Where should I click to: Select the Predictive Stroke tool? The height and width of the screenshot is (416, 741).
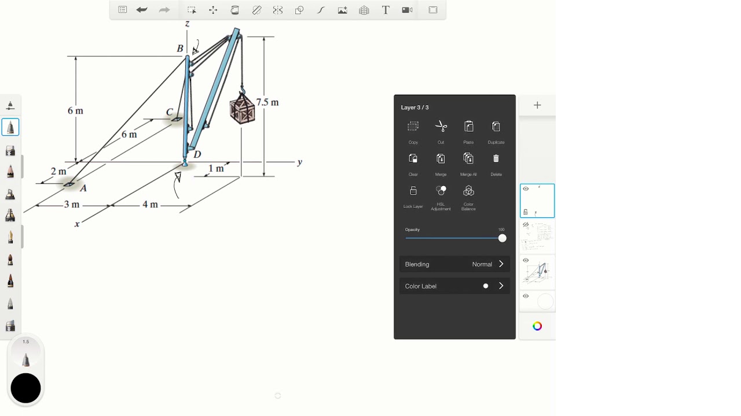(321, 10)
